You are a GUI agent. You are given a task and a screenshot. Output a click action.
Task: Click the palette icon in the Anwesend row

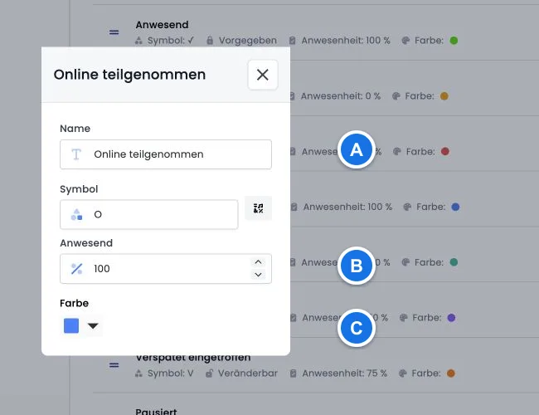(405, 41)
